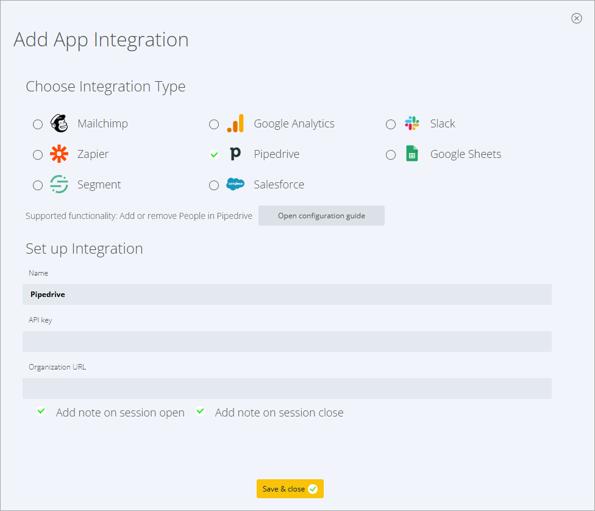Open the configuration guide
The height and width of the screenshot is (511, 595).
tap(321, 216)
